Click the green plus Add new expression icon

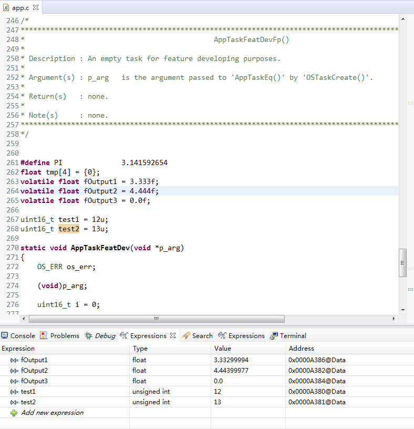(x=14, y=413)
